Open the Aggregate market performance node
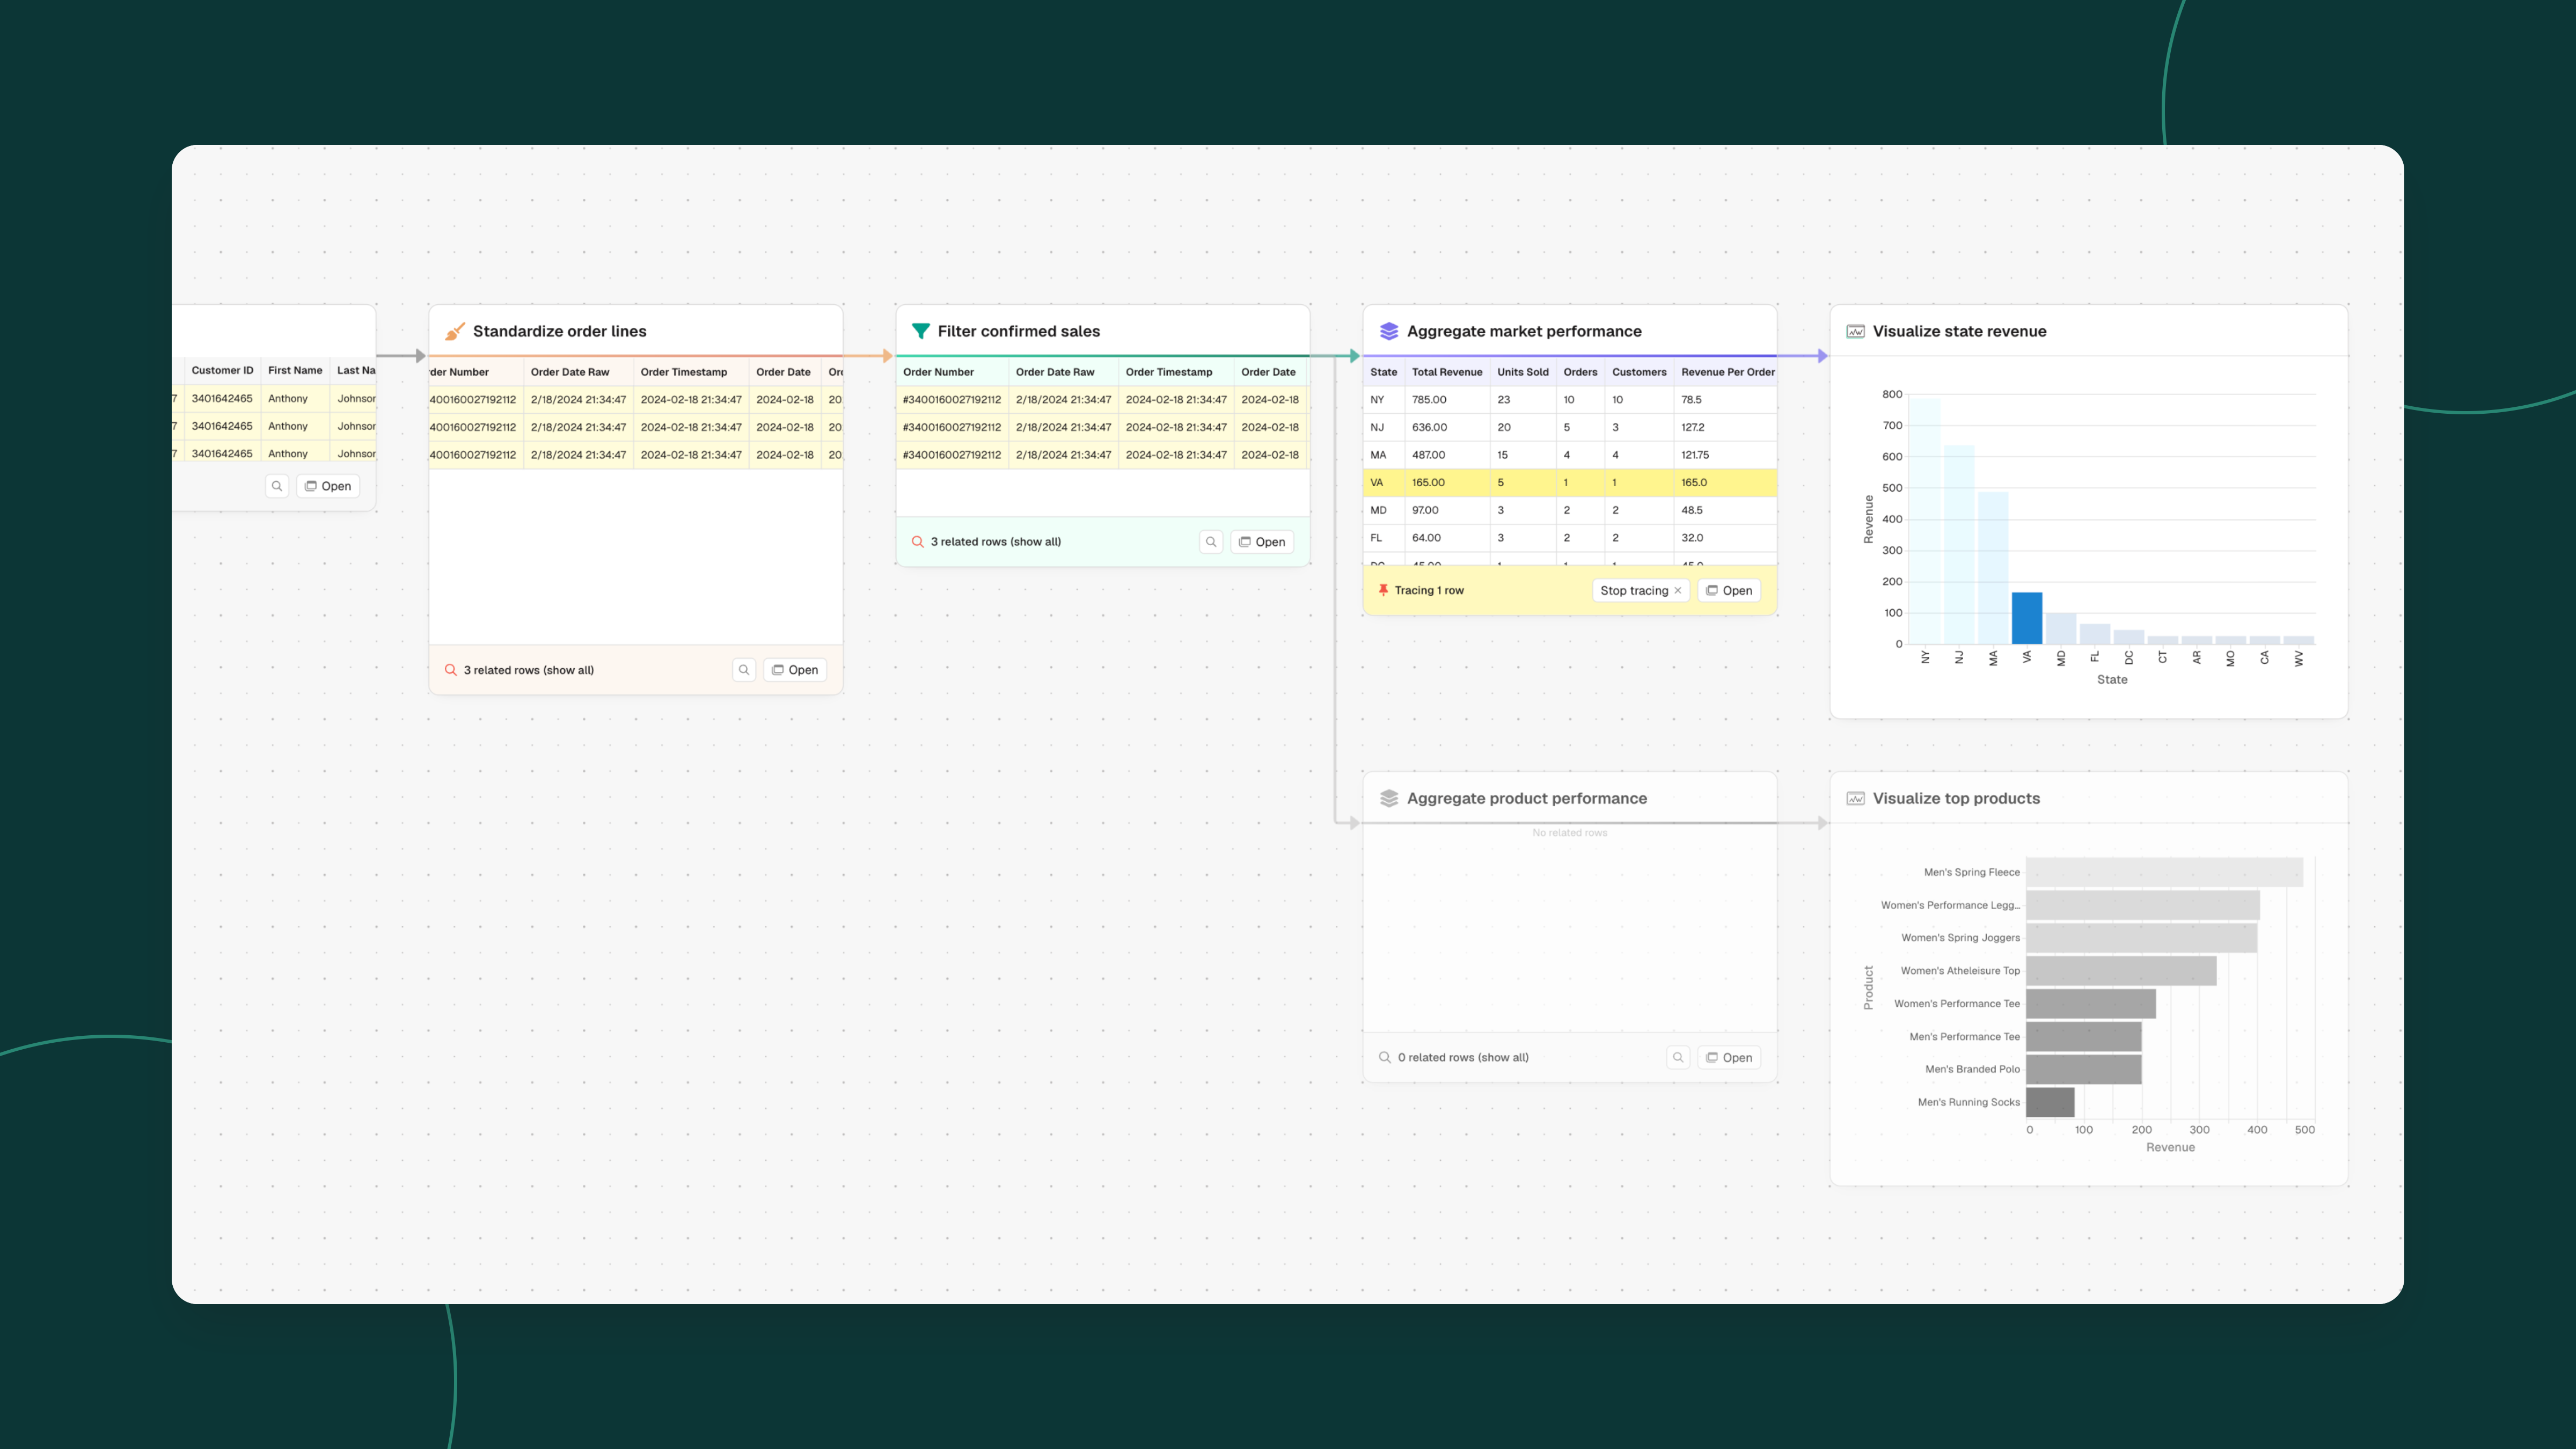2576x1449 pixels. (x=1729, y=590)
